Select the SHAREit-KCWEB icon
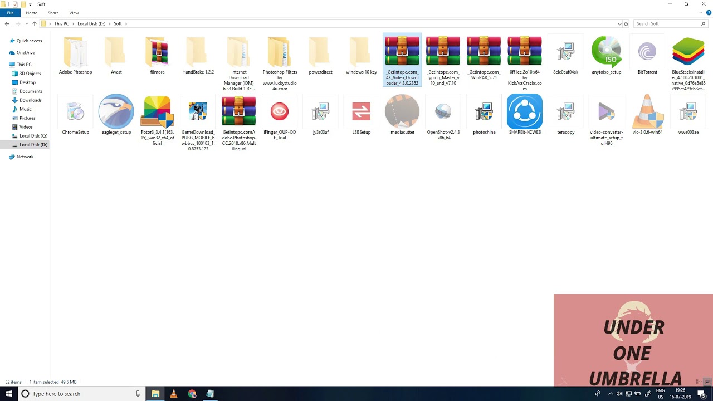Viewport: 713px width, 401px height. click(x=525, y=111)
